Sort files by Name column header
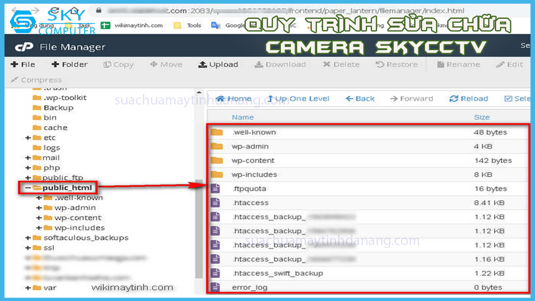Image resolution: width=535 pixels, height=301 pixels. [x=243, y=117]
